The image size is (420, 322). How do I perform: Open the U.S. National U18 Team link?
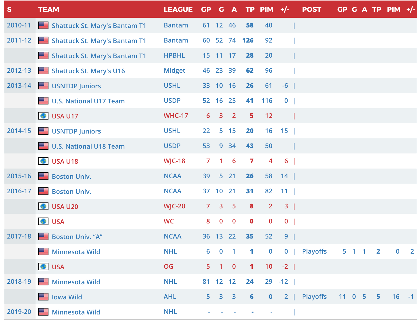[88, 146]
